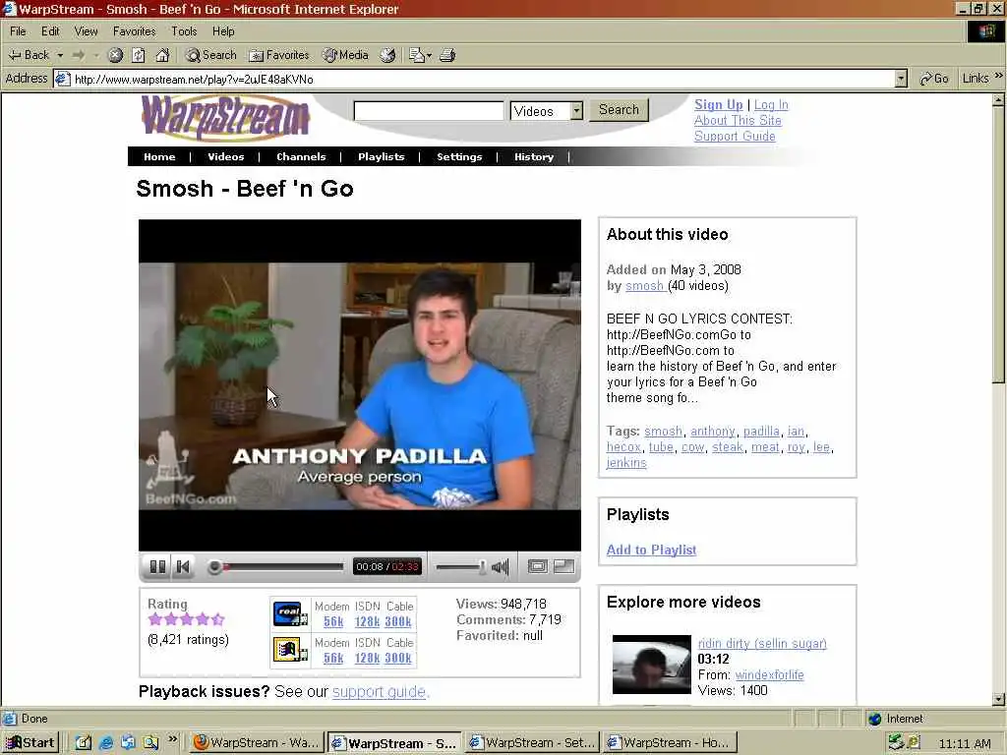The height and width of the screenshot is (755, 1007).
Task: Go back with the Back arrow
Action: pos(29,55)
